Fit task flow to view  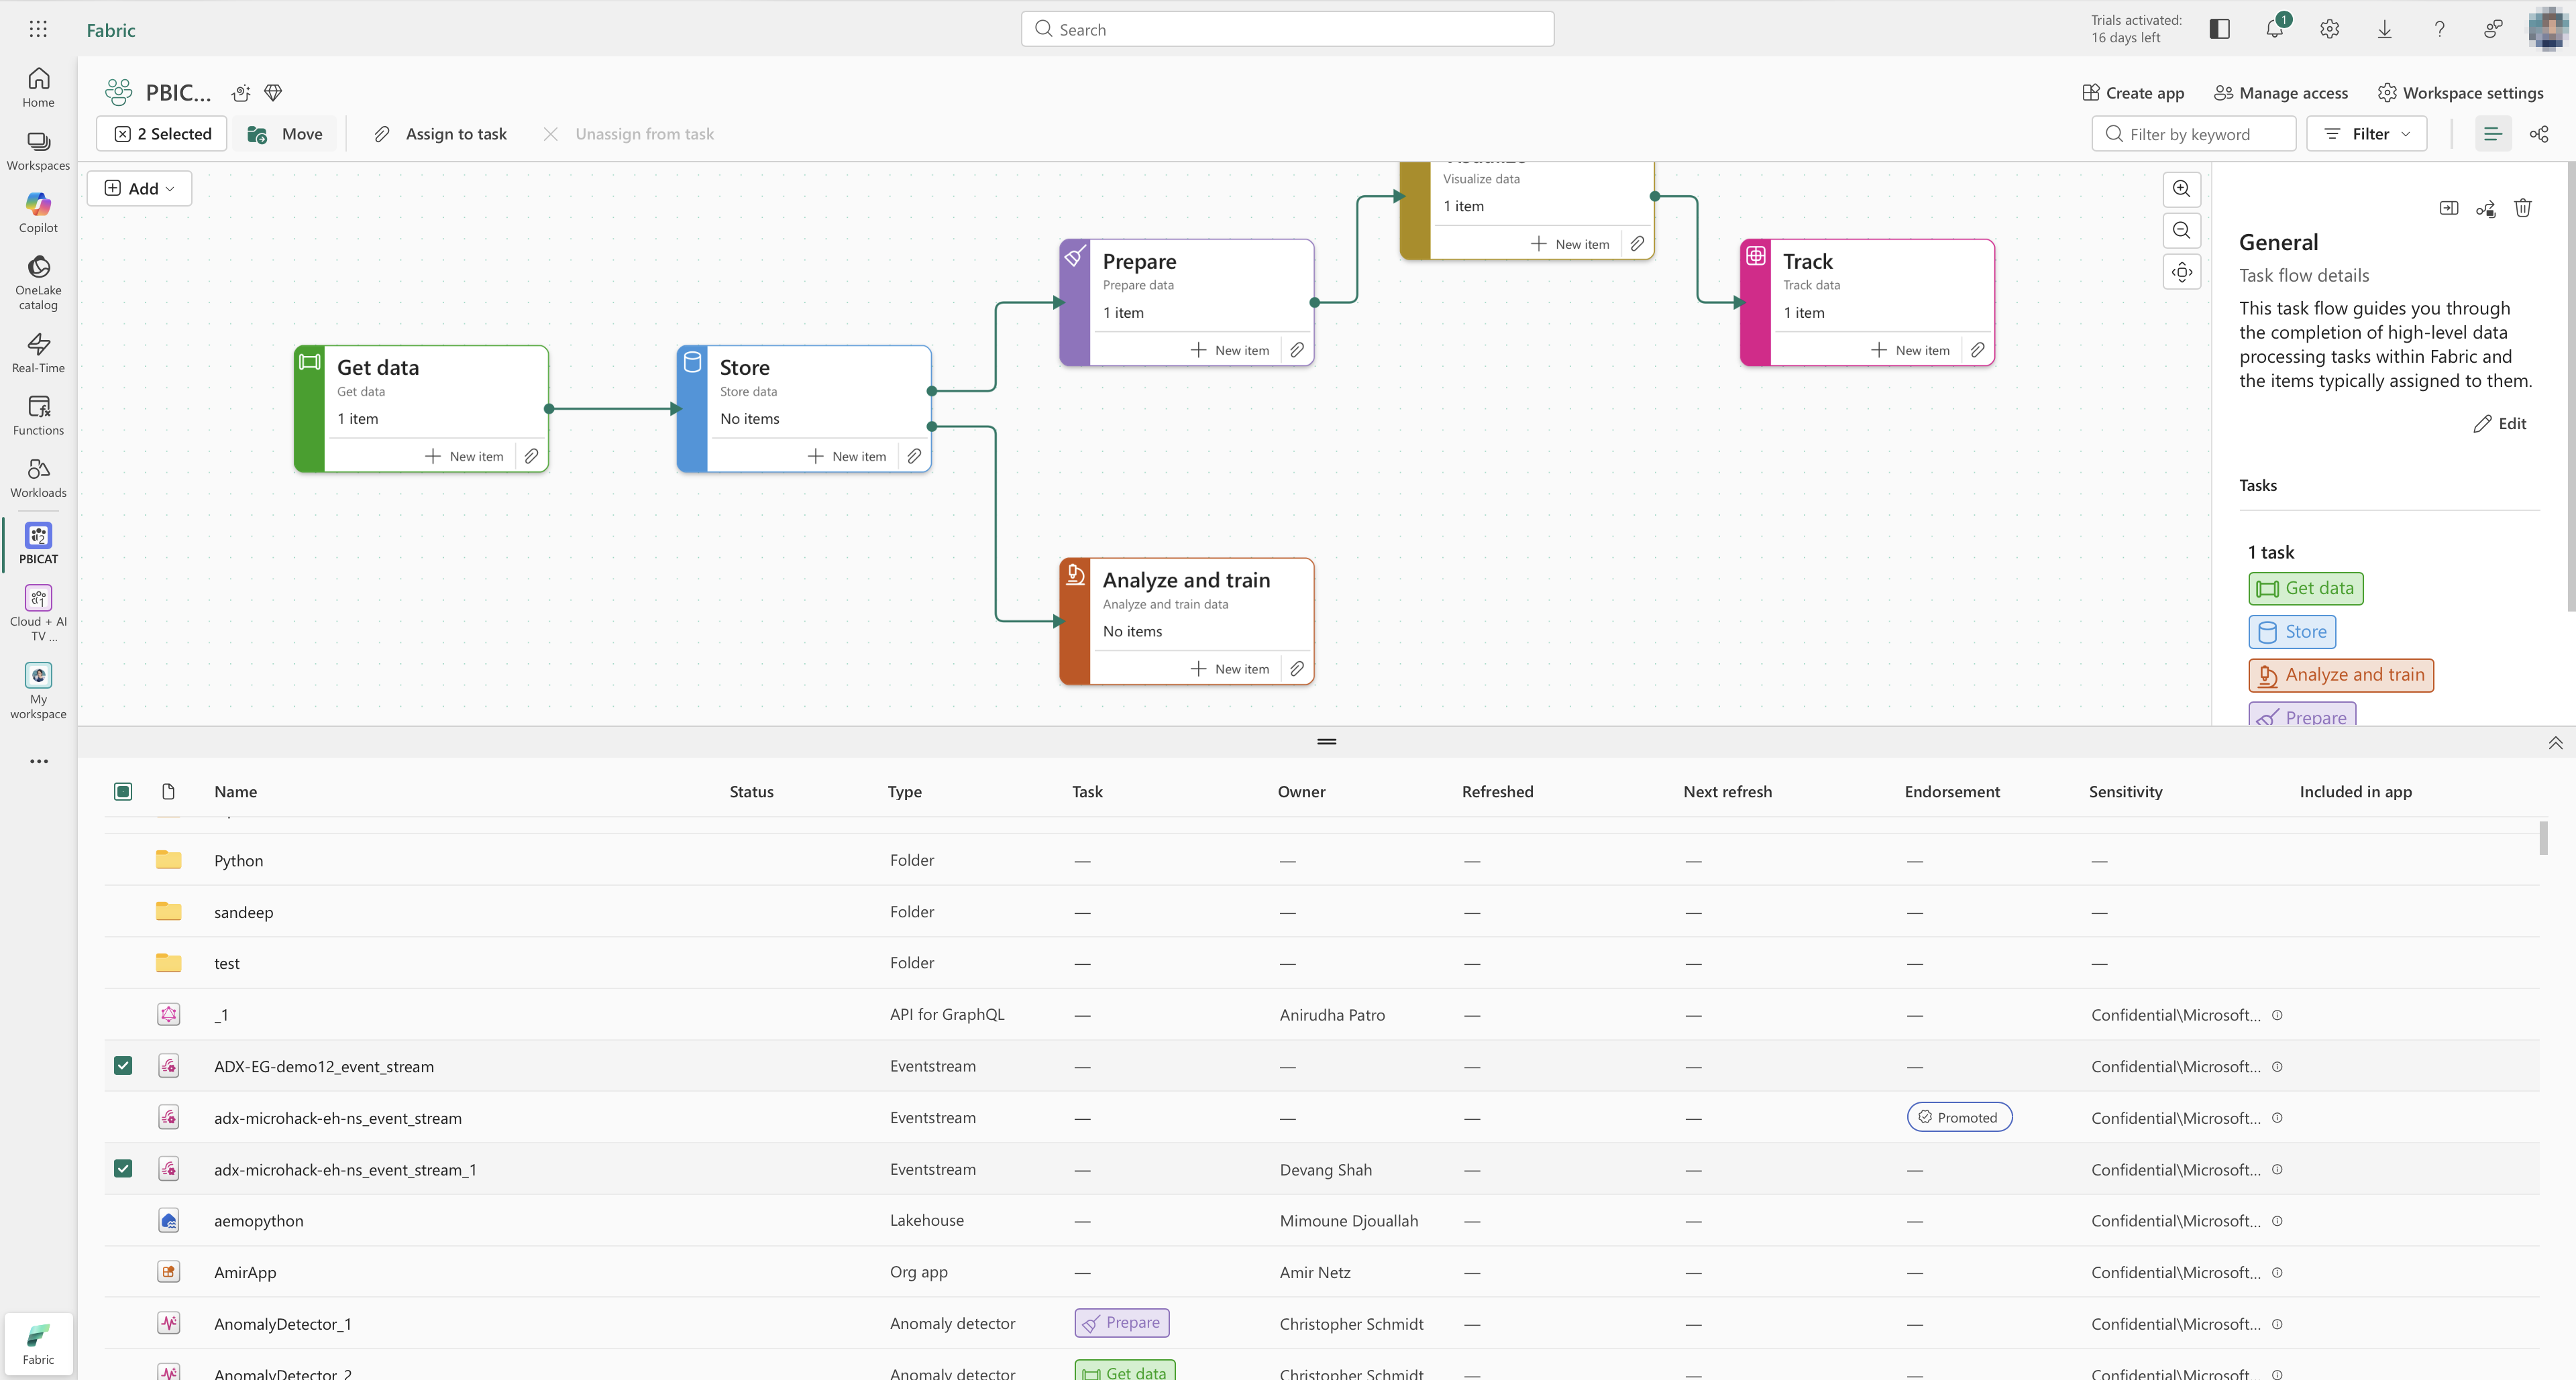[x=2181, y=272]
